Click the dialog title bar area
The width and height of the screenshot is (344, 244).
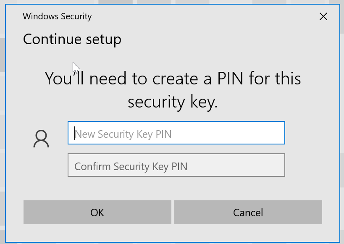coord(189,16)
